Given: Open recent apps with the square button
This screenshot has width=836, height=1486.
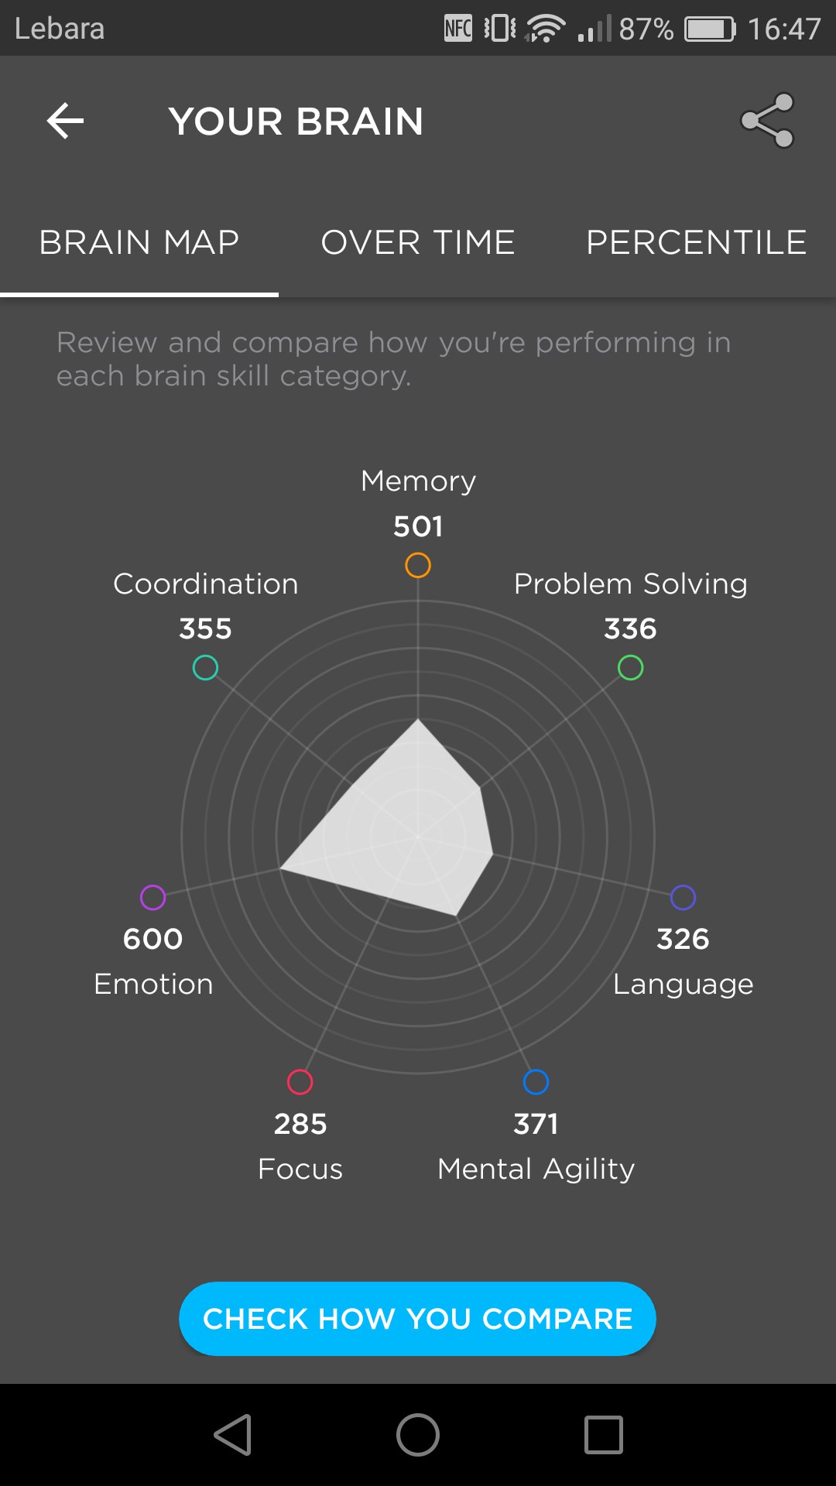Looking at the screenshot, I should click(604, 1435).
